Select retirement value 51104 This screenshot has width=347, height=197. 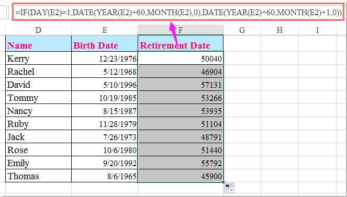pyautogui.click(x=181, y=123)
